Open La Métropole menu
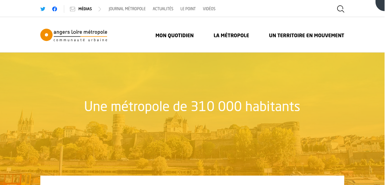 point(231,36)
